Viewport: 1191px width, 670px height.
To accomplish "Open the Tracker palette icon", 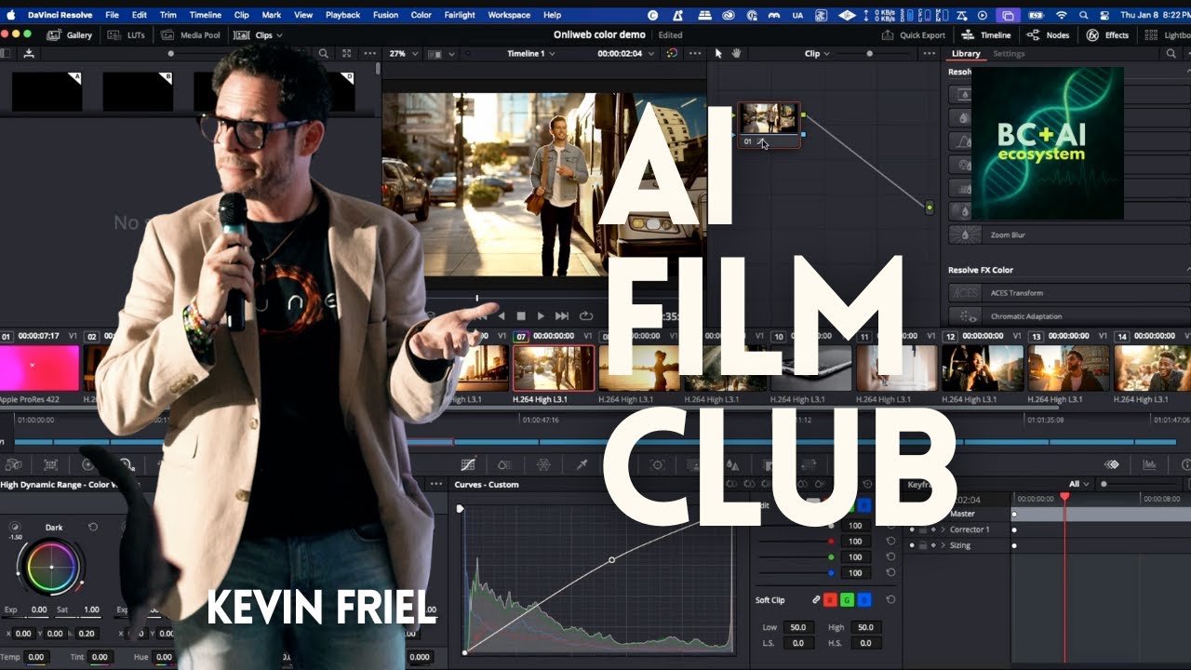I will tap(657, 463).
